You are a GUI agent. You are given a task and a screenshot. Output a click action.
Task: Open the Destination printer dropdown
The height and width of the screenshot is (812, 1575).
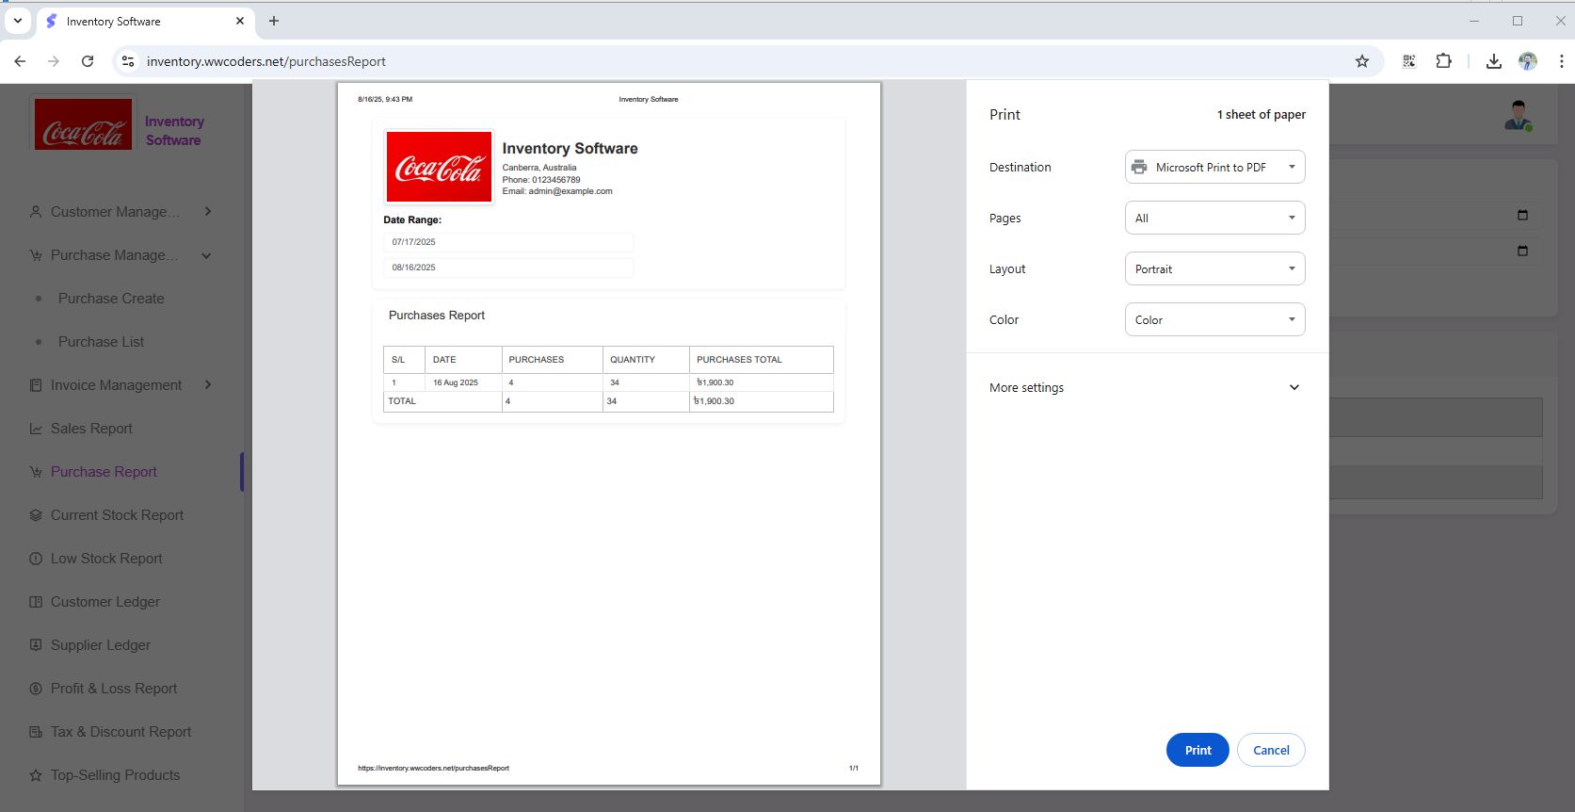[x=1214, y=167]
